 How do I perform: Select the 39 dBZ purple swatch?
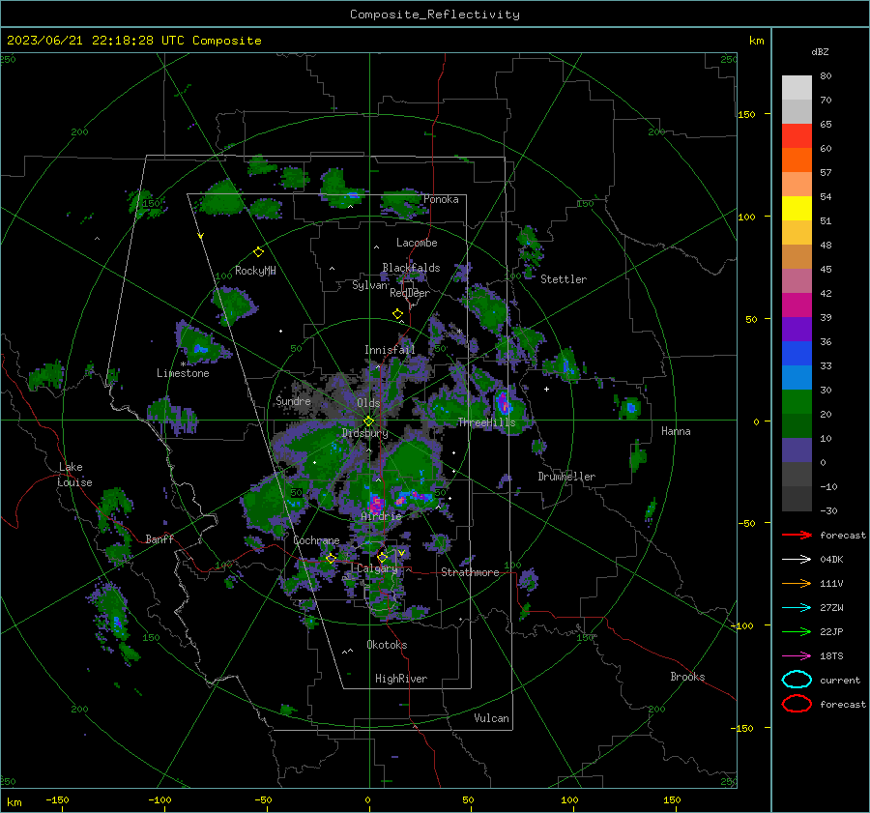point(797,329)
